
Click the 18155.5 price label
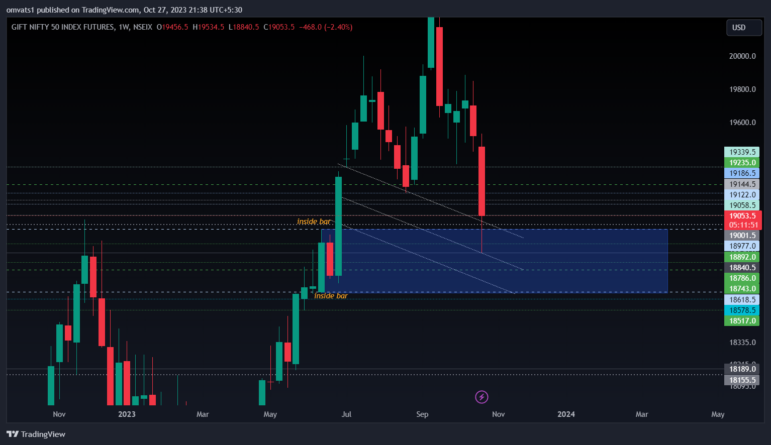[742, 380]
